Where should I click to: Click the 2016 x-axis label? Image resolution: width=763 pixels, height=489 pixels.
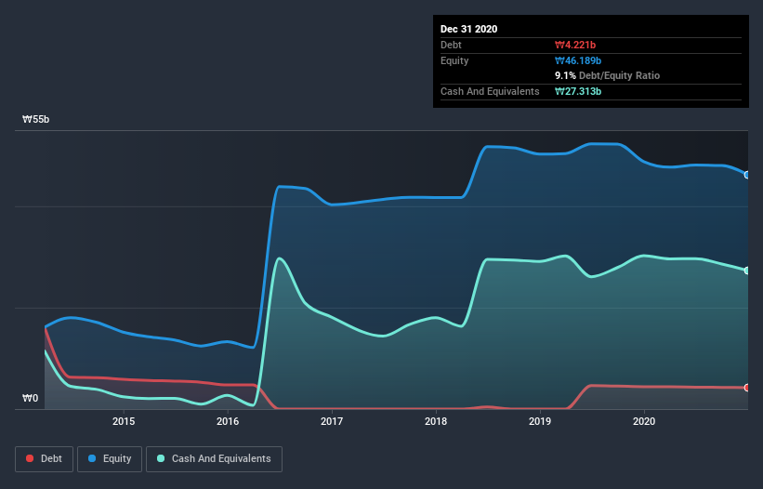[228, 421]
